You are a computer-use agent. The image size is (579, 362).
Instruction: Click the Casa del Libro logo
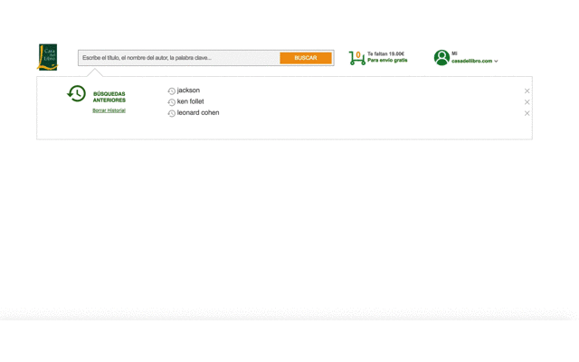pos(47,57)
